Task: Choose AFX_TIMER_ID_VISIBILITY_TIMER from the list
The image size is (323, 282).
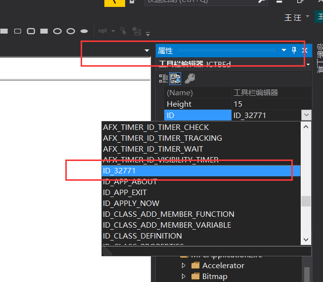Action: pyautogui.click(x=201, y=160)
